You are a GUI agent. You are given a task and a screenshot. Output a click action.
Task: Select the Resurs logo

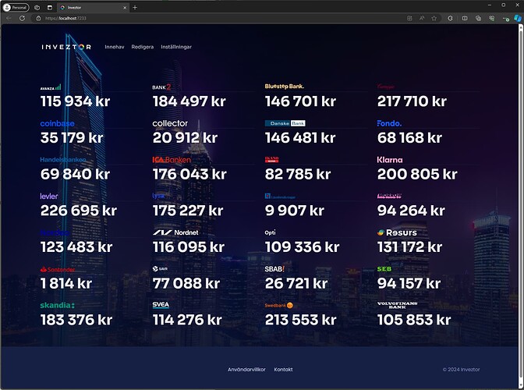[397, 232]
